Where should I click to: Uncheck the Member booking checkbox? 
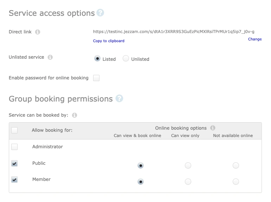coord(14,180)
